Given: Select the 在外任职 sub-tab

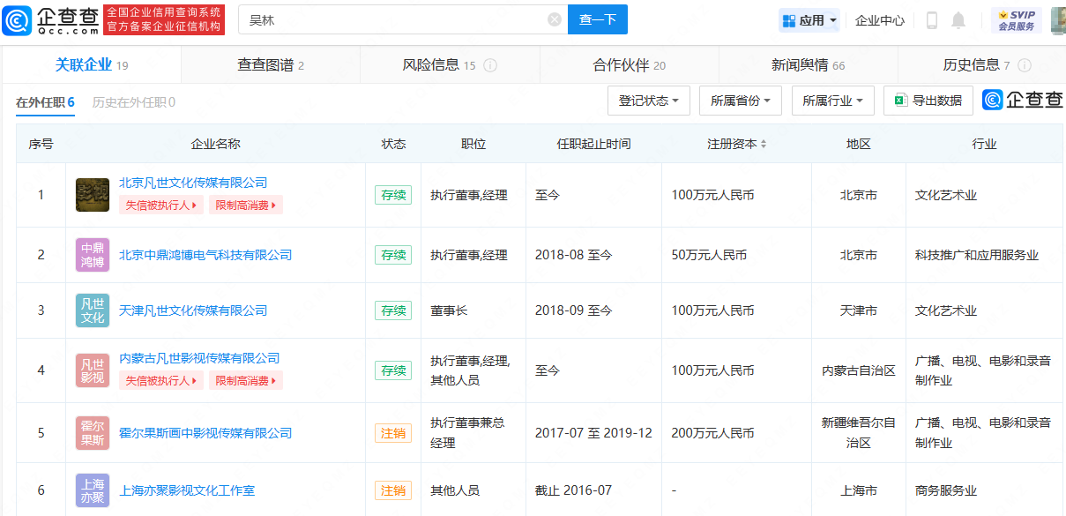Looking at the screenshot, I should [x=45, y=102].
